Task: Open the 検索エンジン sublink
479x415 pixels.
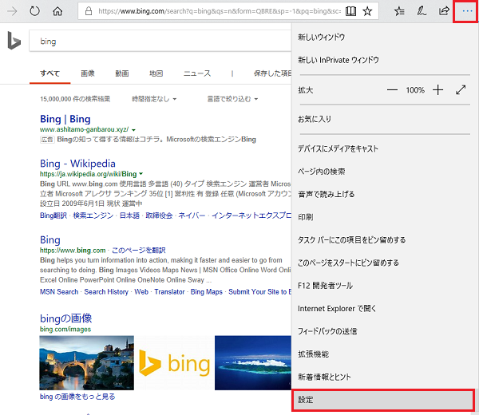Action: (93, 215)
